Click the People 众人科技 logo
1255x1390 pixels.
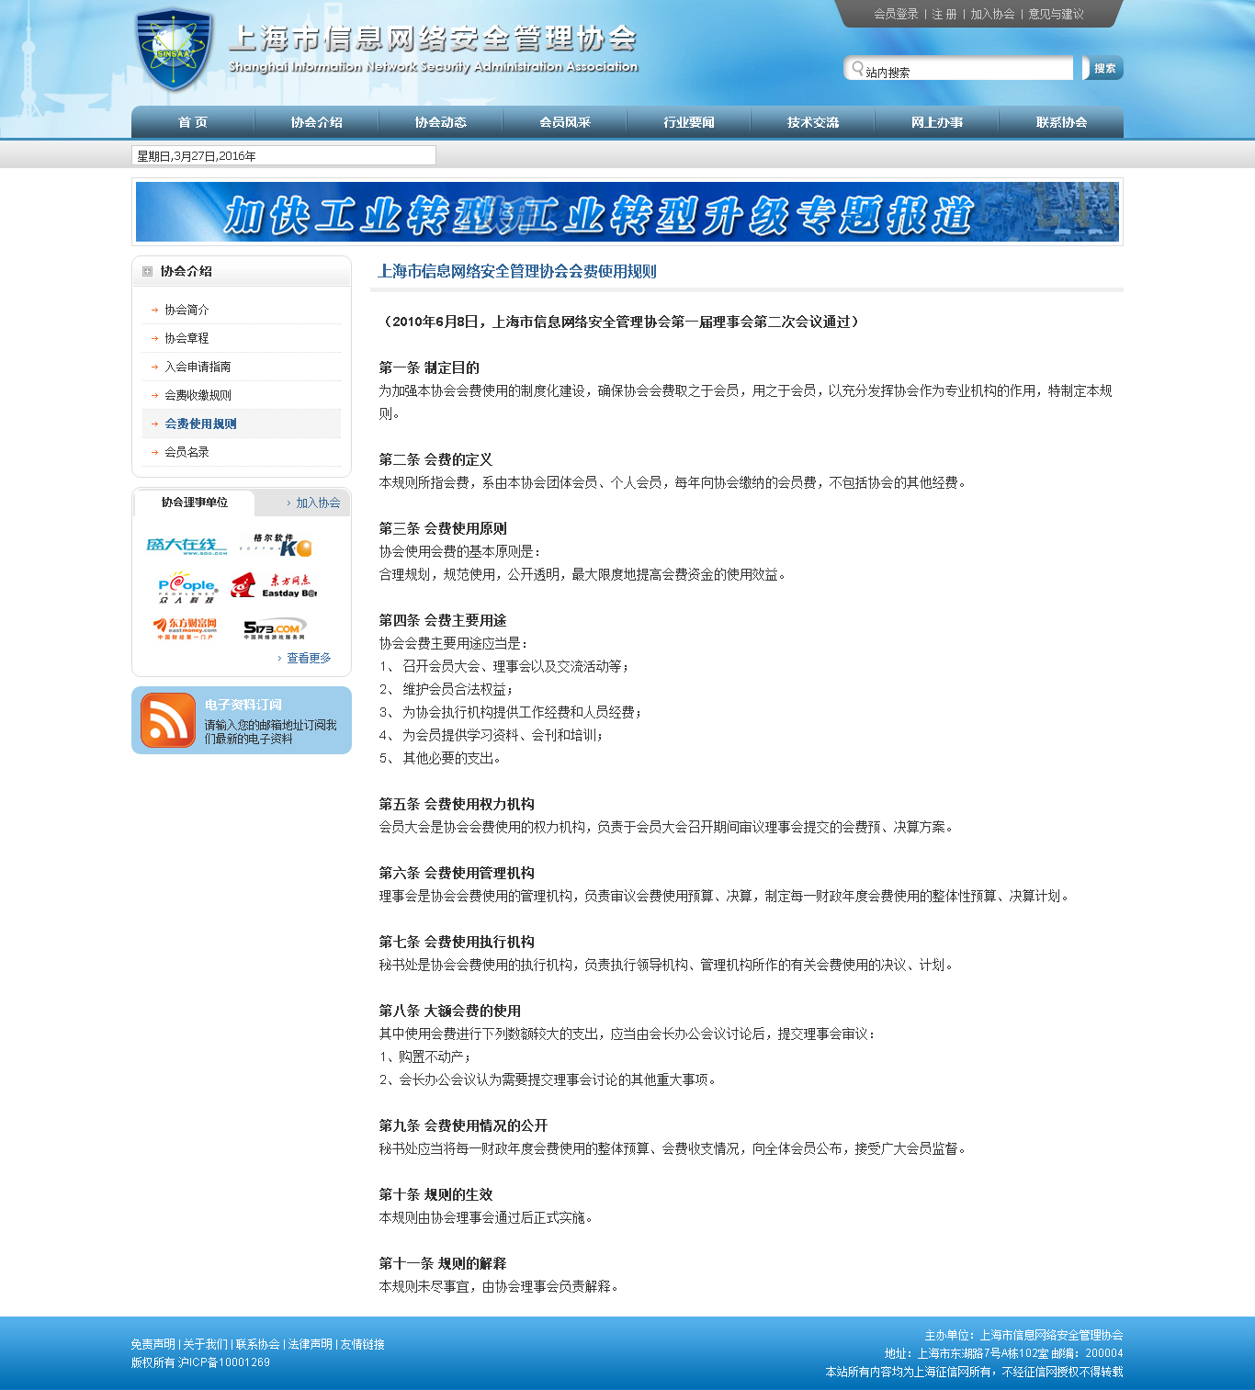(x=187, y=587)
